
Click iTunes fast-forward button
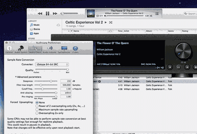[55, 13]
